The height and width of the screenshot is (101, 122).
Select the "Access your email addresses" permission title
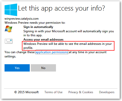[43, 40]
